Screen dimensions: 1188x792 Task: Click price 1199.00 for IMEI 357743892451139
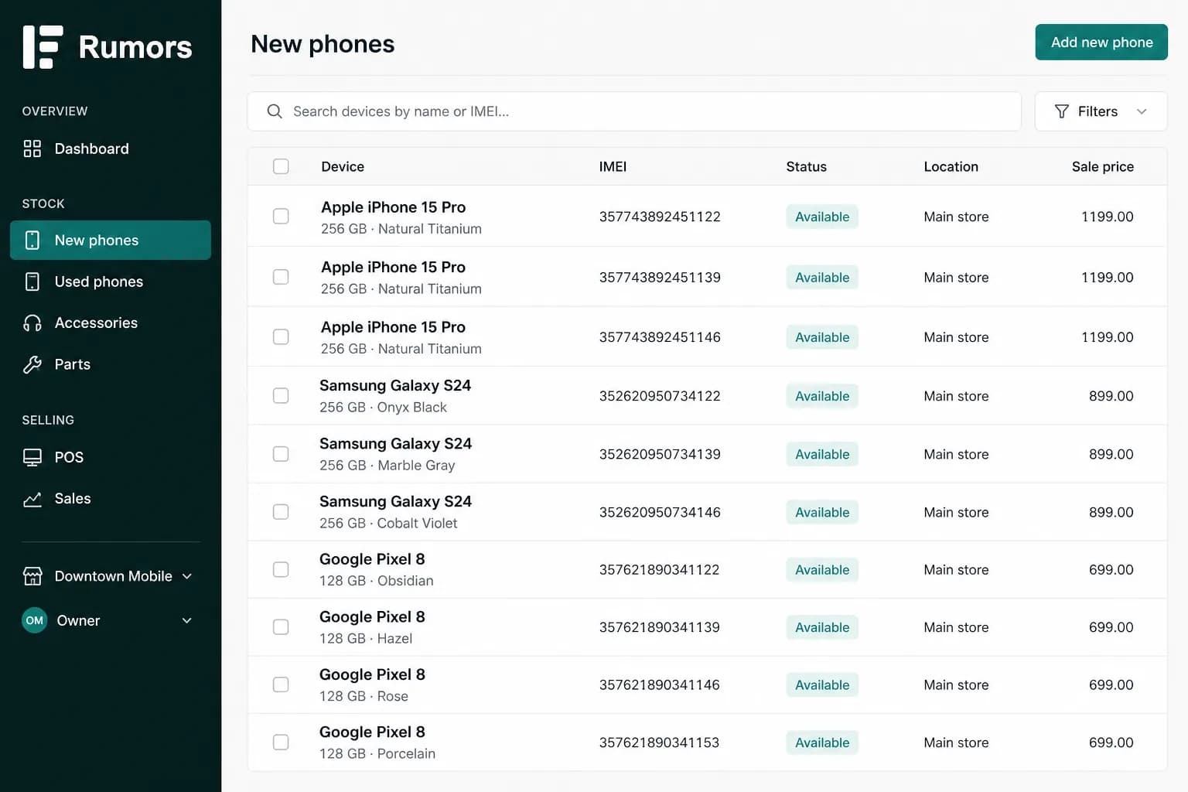[1107, 277]
